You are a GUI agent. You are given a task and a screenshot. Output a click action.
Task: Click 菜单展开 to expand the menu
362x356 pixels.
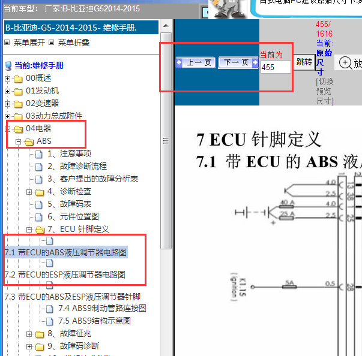click(x=29, y=43)
